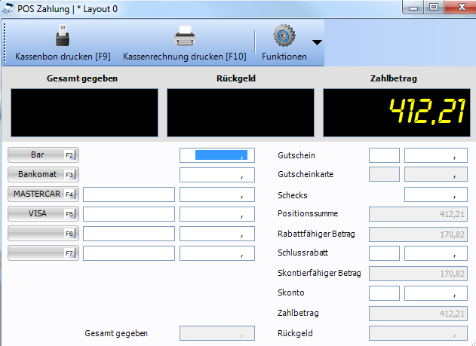Open Funktionen gear icon

pos(284,35)
